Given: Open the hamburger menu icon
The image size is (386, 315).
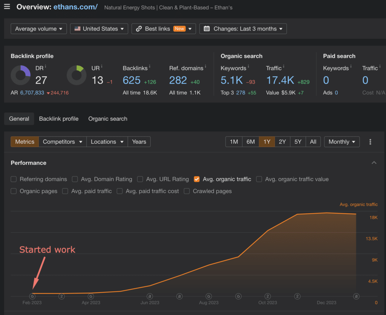Looking at the screenshot, I should coord(7,6).
